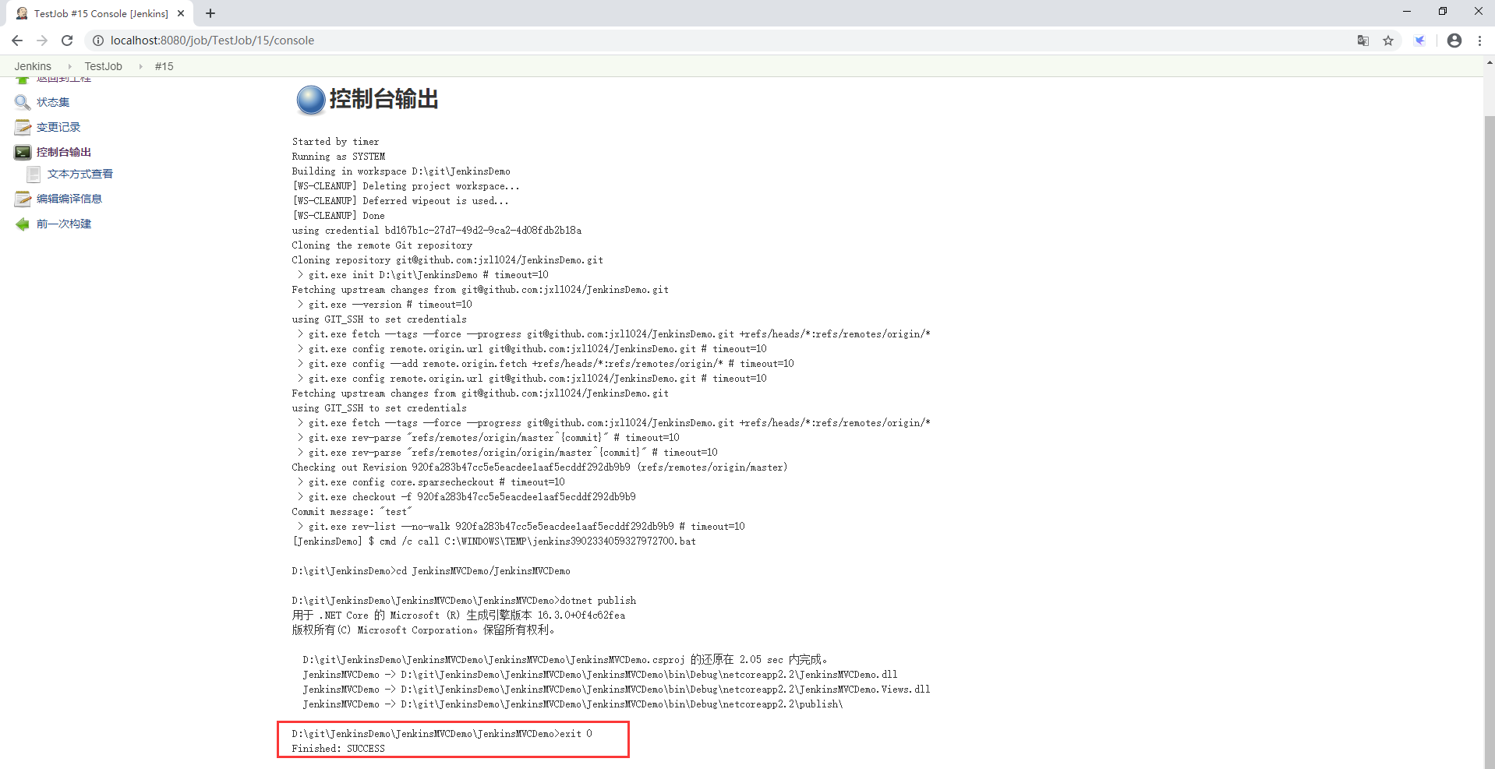The image size is (1495, 769).
Task: Click the 'cmd /c call' jenkins bat line
Action: [x=493, y=541]
